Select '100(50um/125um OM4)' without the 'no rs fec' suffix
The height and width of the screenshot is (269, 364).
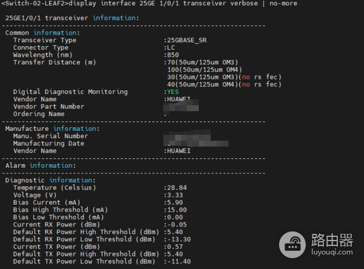205,70
